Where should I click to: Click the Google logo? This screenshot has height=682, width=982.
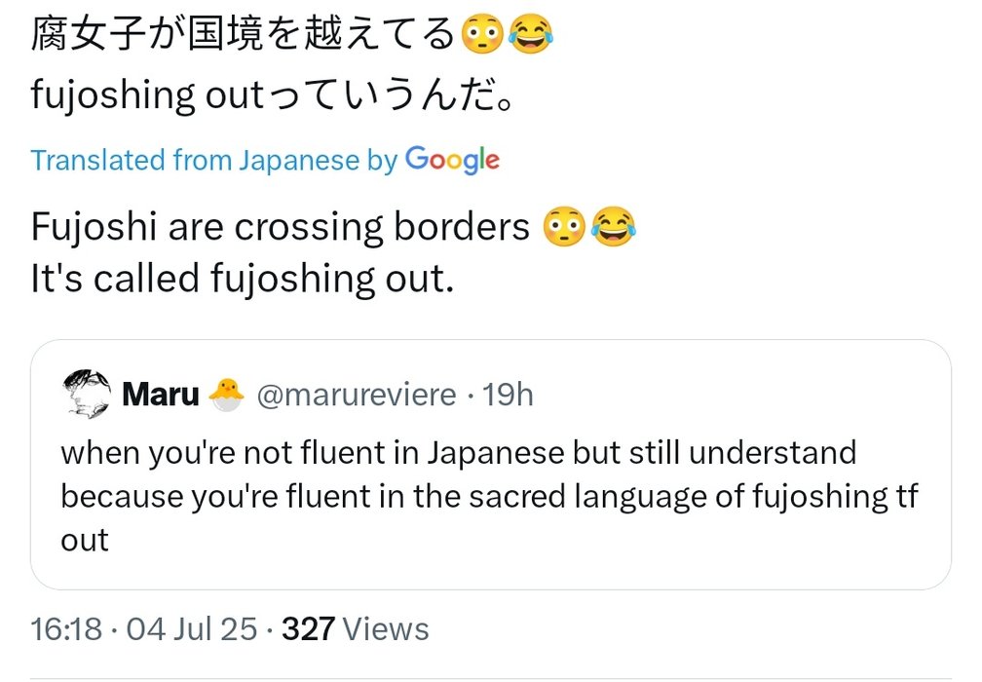click(x=452, y=159)
